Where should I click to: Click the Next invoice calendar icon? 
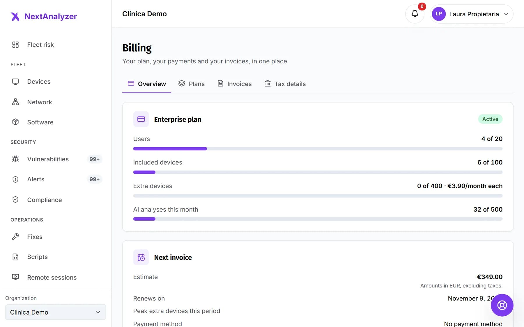(141, 257)
